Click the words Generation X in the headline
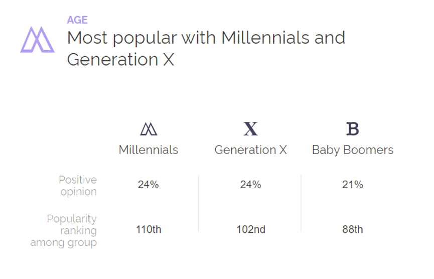 coord(121,60)
